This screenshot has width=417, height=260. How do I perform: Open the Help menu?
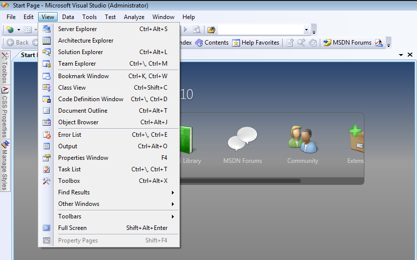click(188, 17)
